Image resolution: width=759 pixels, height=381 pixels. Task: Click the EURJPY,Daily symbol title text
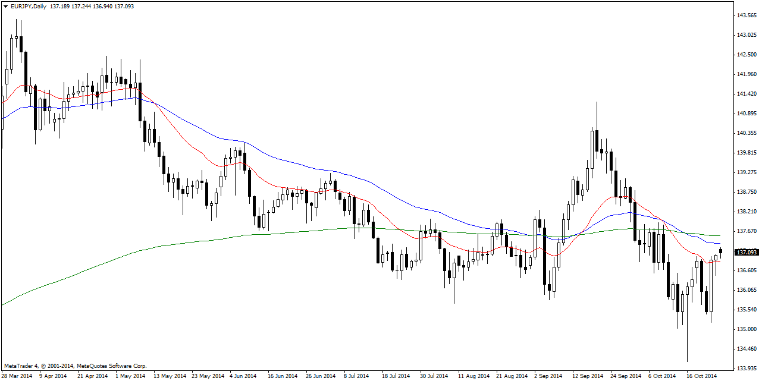click(29, 6)
